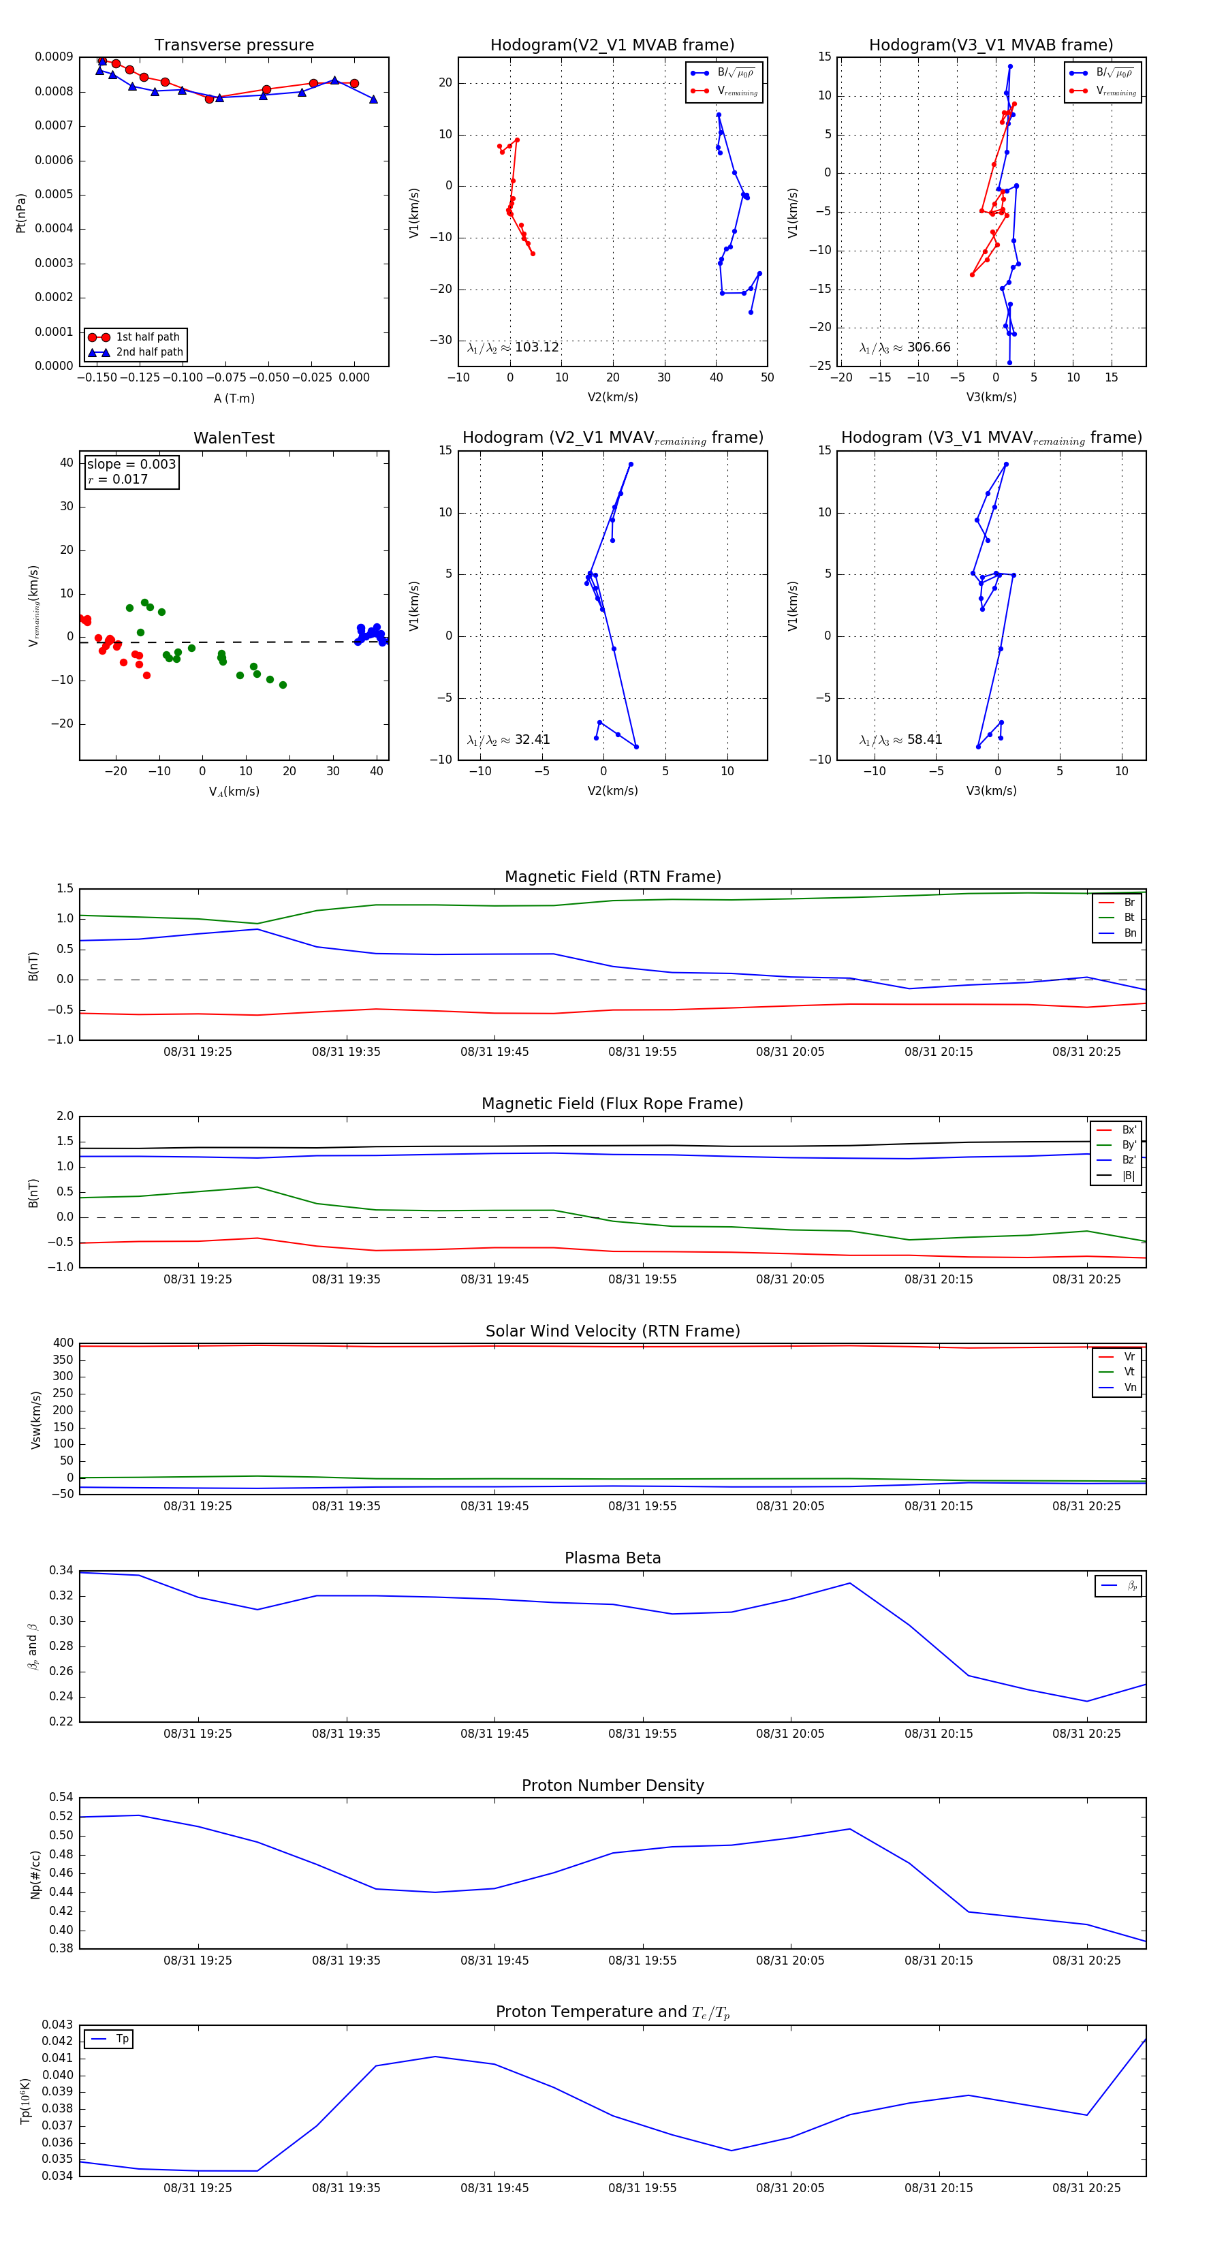The width and height of the screenshot is (1226, 2248).
Task: Select the "1st half path" legend entry
Action: [x=136, y=337]
